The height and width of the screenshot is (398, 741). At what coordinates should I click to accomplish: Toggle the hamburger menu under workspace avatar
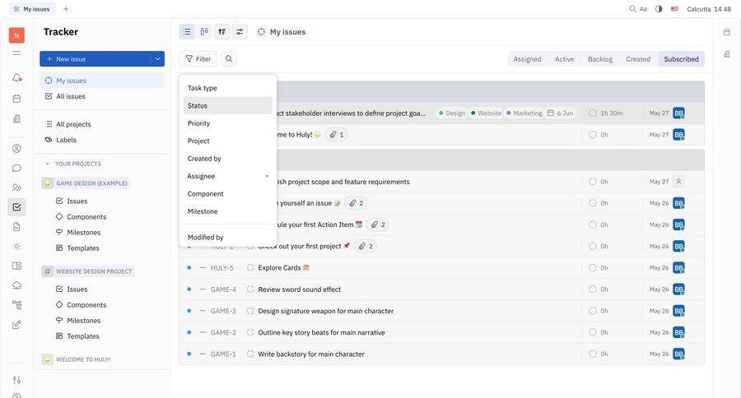point(16,53)
